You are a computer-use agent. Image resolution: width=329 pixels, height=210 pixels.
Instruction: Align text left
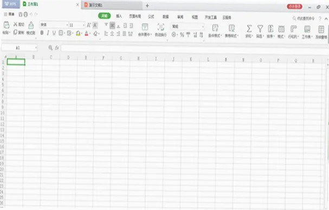tap(106, 34)
